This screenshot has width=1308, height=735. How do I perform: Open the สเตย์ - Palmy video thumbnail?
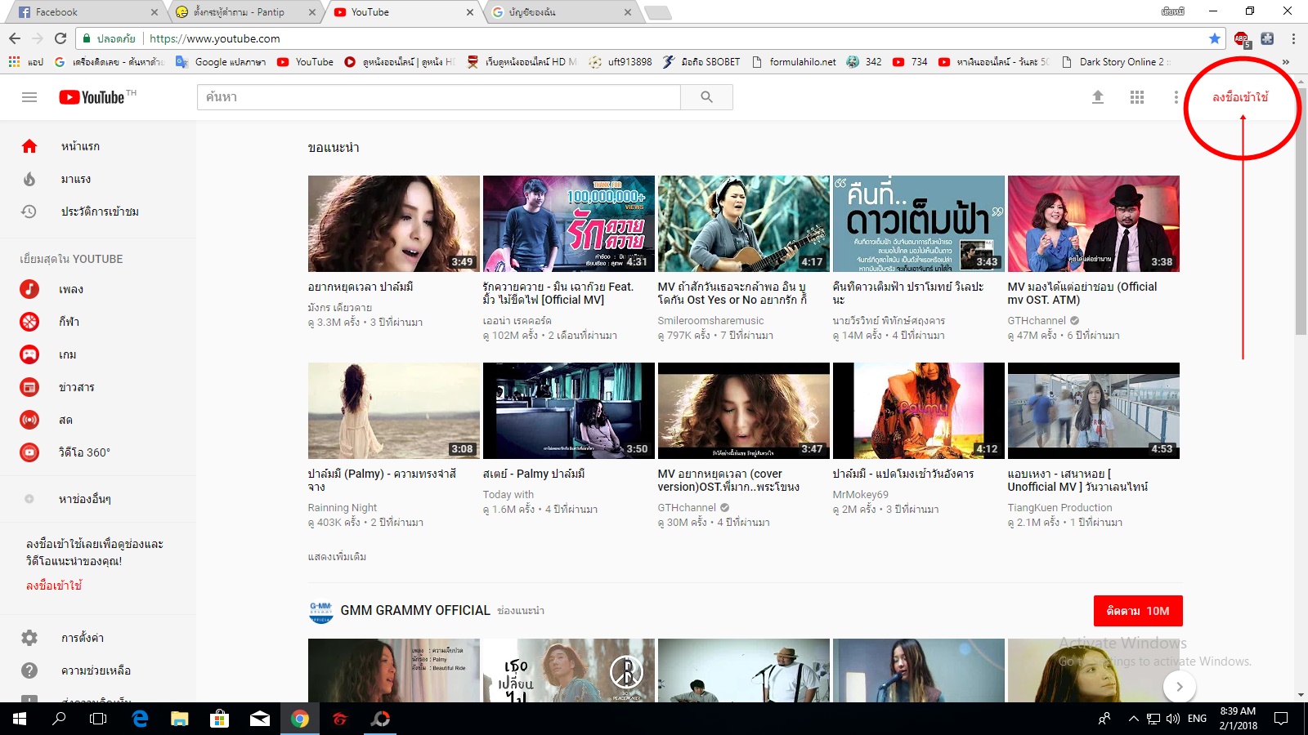569,411
